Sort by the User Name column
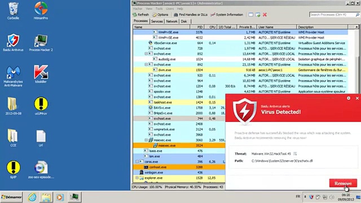Screen dimensions: 361x203 point(277,27)
